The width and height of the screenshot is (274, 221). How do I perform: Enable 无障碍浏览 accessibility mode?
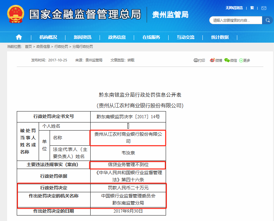[x=234, y=8]
